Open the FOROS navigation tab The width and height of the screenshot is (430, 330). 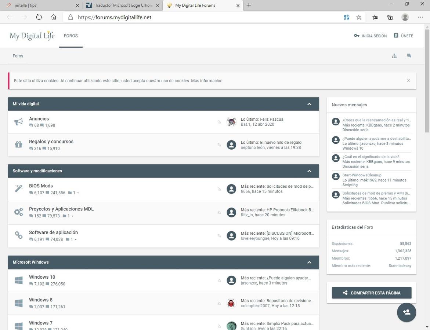click(71, 36)
